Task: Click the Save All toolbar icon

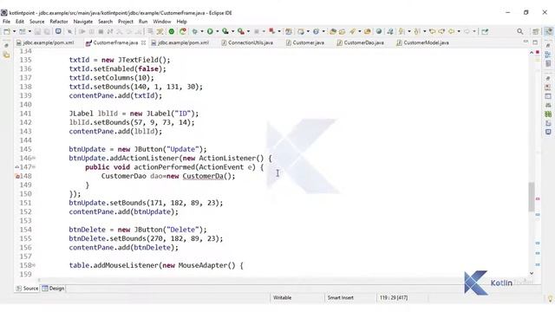Action: pos(47,31)
